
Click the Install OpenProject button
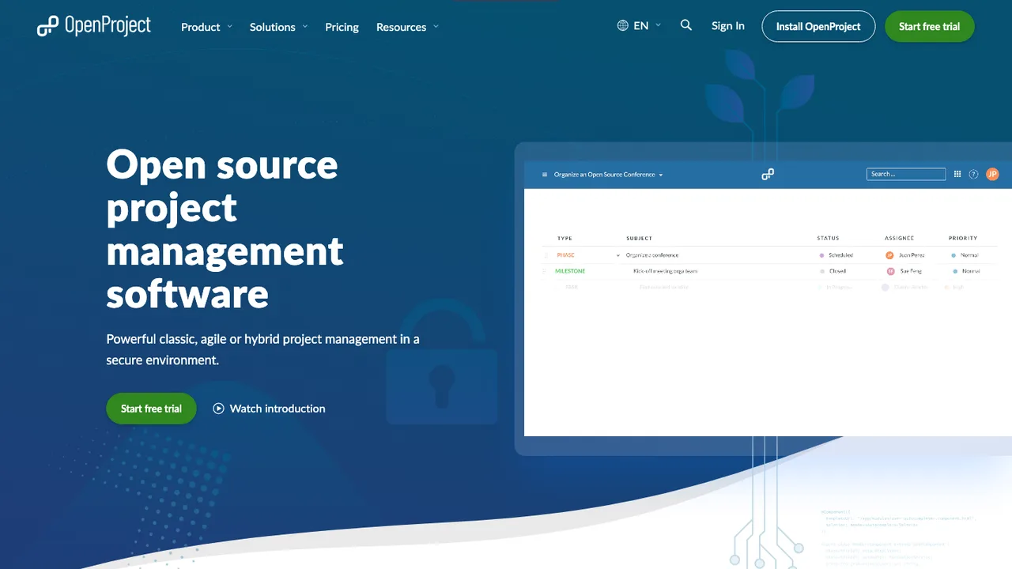pyautogui.click(x=818, y=26)
